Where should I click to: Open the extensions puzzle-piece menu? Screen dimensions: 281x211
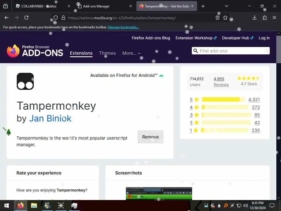click(265, 18)
